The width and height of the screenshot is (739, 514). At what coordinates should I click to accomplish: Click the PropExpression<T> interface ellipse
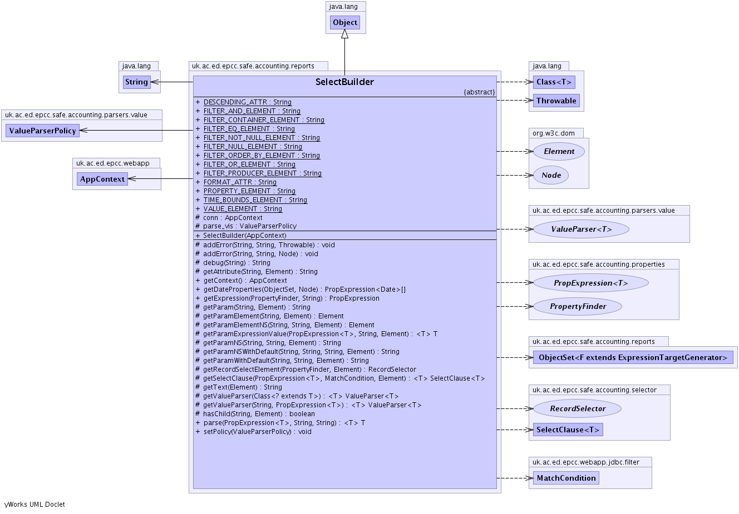tap(590, 283)
